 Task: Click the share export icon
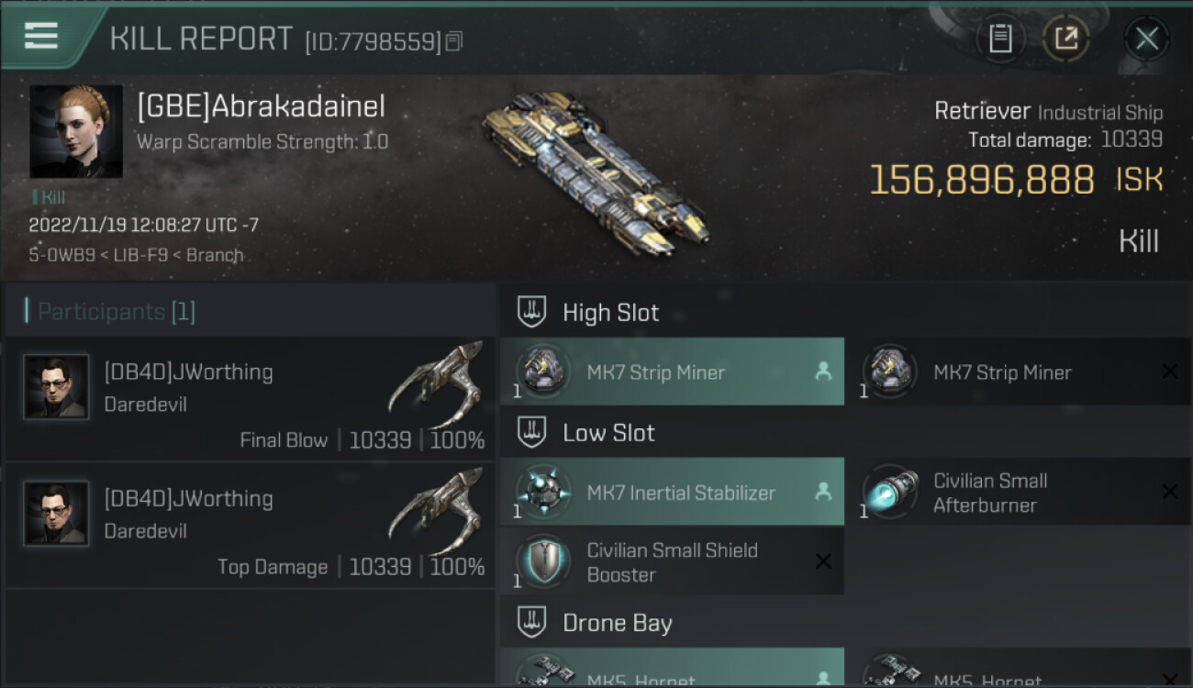(x=1065, y=39)
